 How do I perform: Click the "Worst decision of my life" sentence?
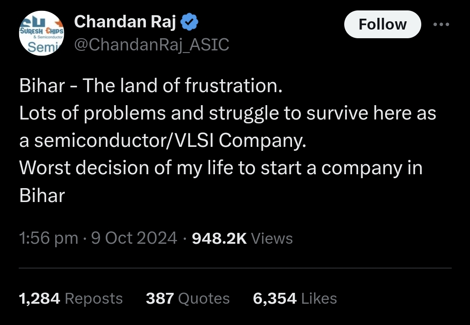point(221,168)
